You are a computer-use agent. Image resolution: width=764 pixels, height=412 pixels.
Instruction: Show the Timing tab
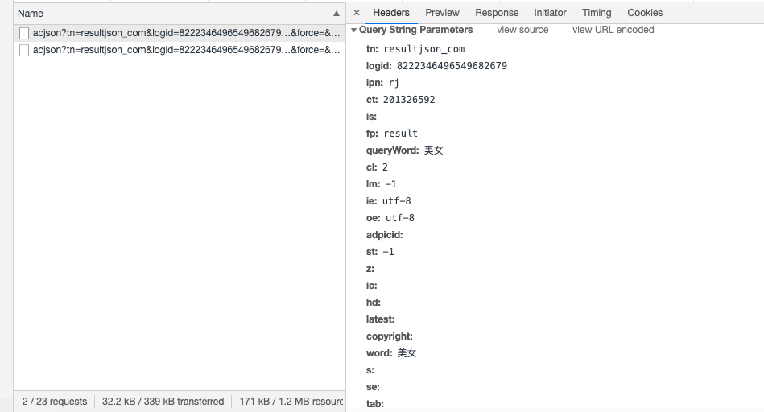[x=597, y=13]
